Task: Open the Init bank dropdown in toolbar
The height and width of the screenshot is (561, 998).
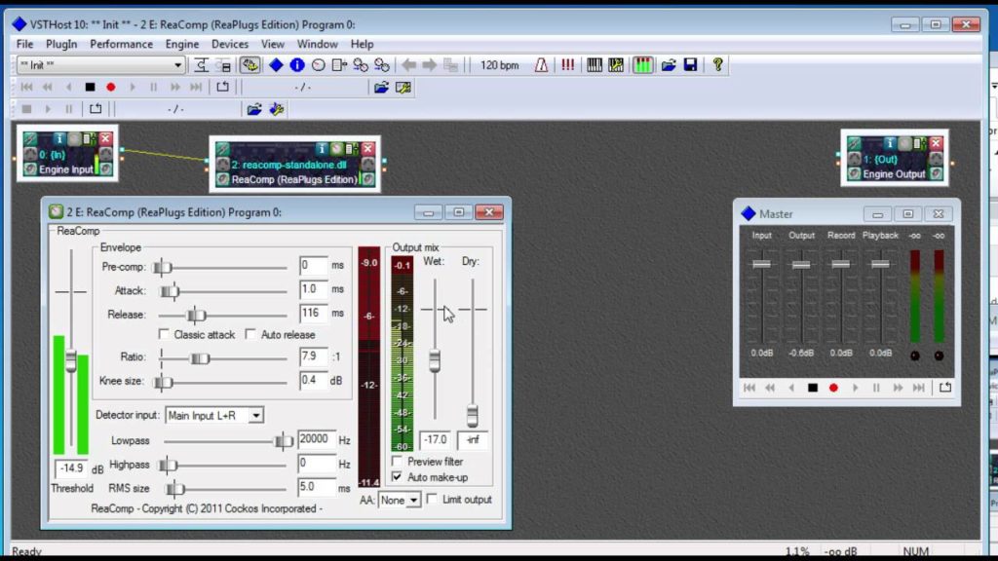Action: click(100, 65)
